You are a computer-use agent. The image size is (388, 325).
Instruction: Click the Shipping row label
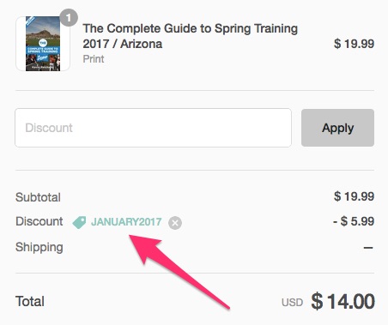(x=39, y=248)
